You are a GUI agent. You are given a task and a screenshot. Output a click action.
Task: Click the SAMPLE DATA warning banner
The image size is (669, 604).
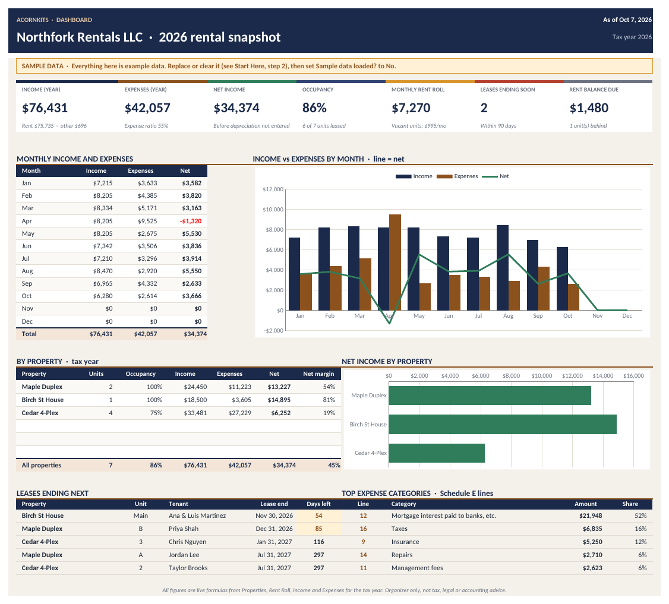coord(334,66)
